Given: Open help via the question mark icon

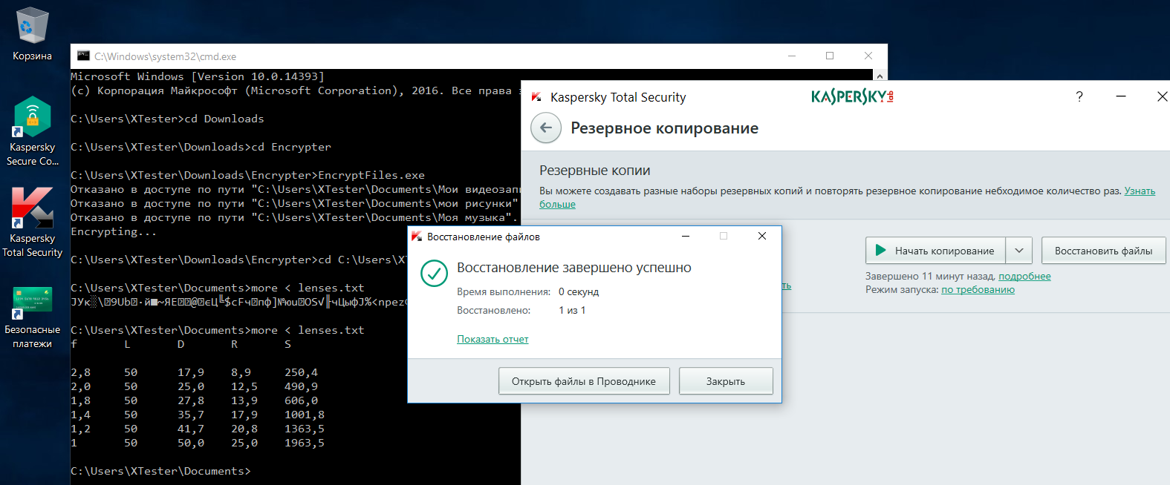Looking at the screenshot, I should [x=1079, y=96].
